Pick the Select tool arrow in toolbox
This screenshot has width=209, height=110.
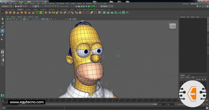coord(2,19)
